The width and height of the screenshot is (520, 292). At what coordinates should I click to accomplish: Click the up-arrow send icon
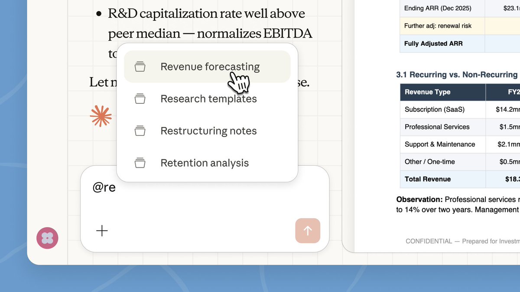coord(308,231)
